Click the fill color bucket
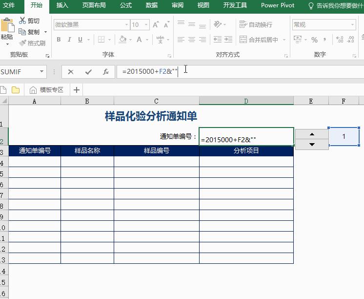This screenshot has width=364, height=299. [122, 40]
